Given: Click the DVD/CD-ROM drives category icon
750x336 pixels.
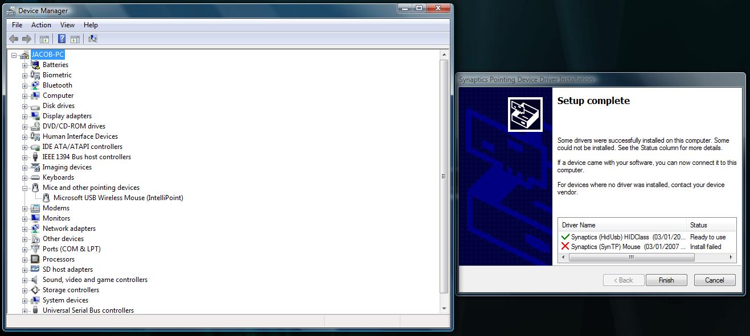Looking at the screenshot, I should [x=35, y=126].
